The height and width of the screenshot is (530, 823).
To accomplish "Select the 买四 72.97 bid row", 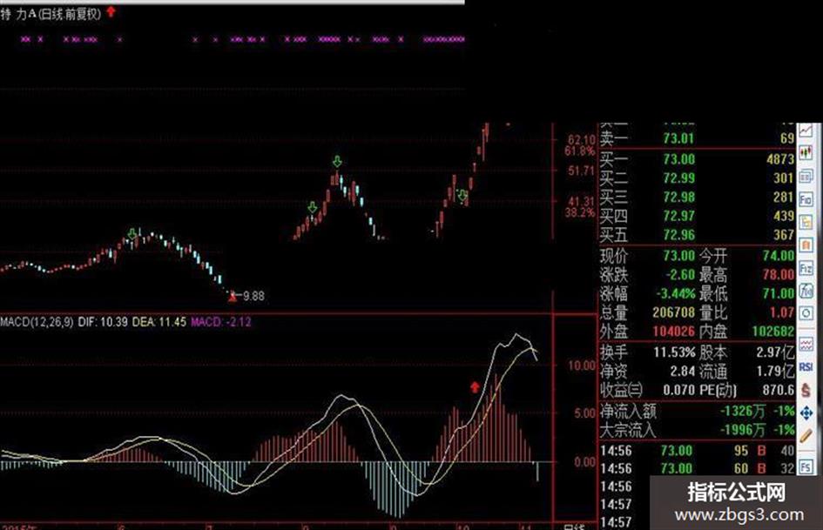I will [x=697, y=216].
